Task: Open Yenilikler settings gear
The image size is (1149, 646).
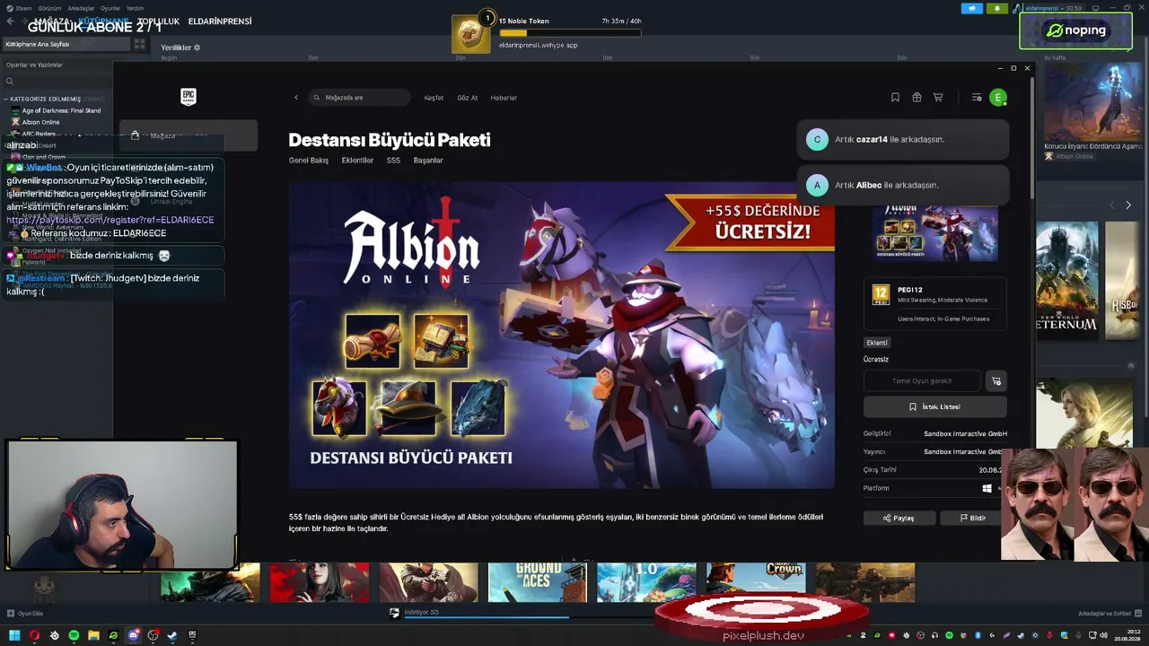Action: [197, 48]
